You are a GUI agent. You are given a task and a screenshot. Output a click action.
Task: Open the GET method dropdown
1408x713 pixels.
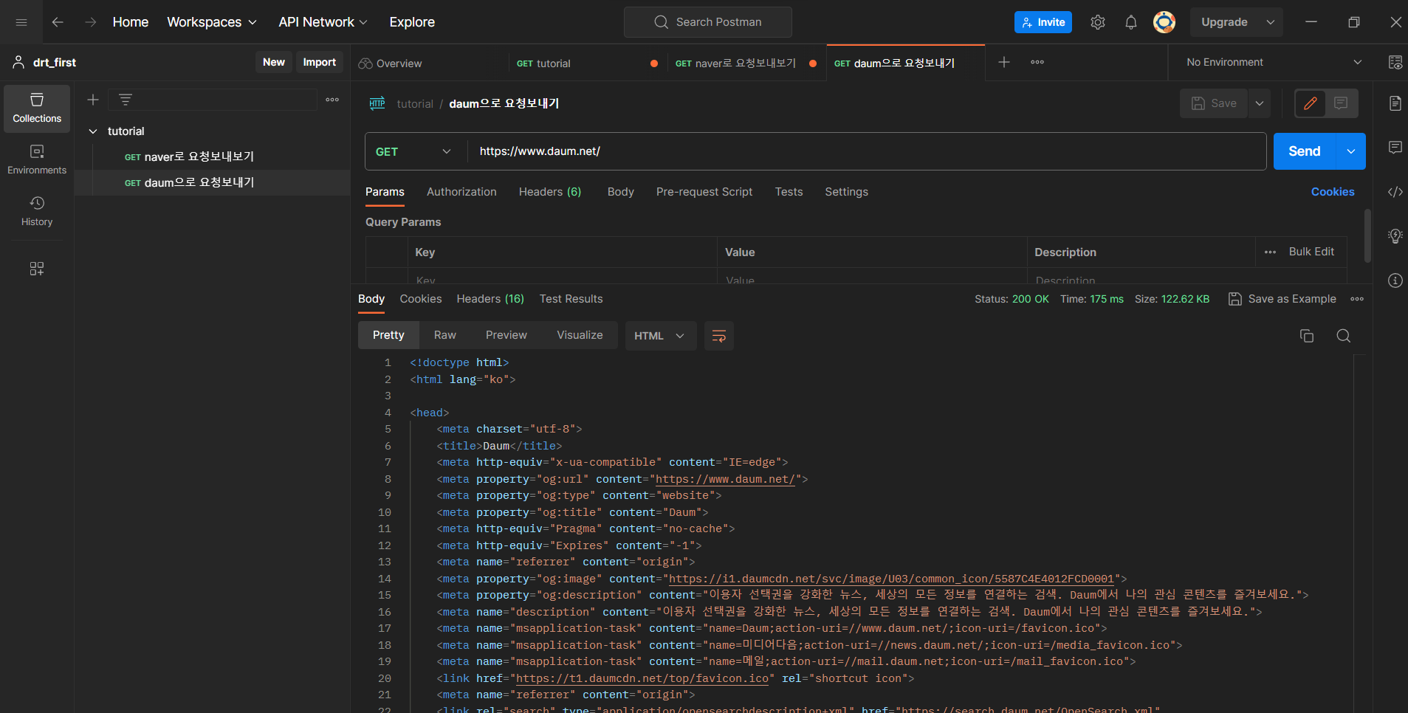413,151
